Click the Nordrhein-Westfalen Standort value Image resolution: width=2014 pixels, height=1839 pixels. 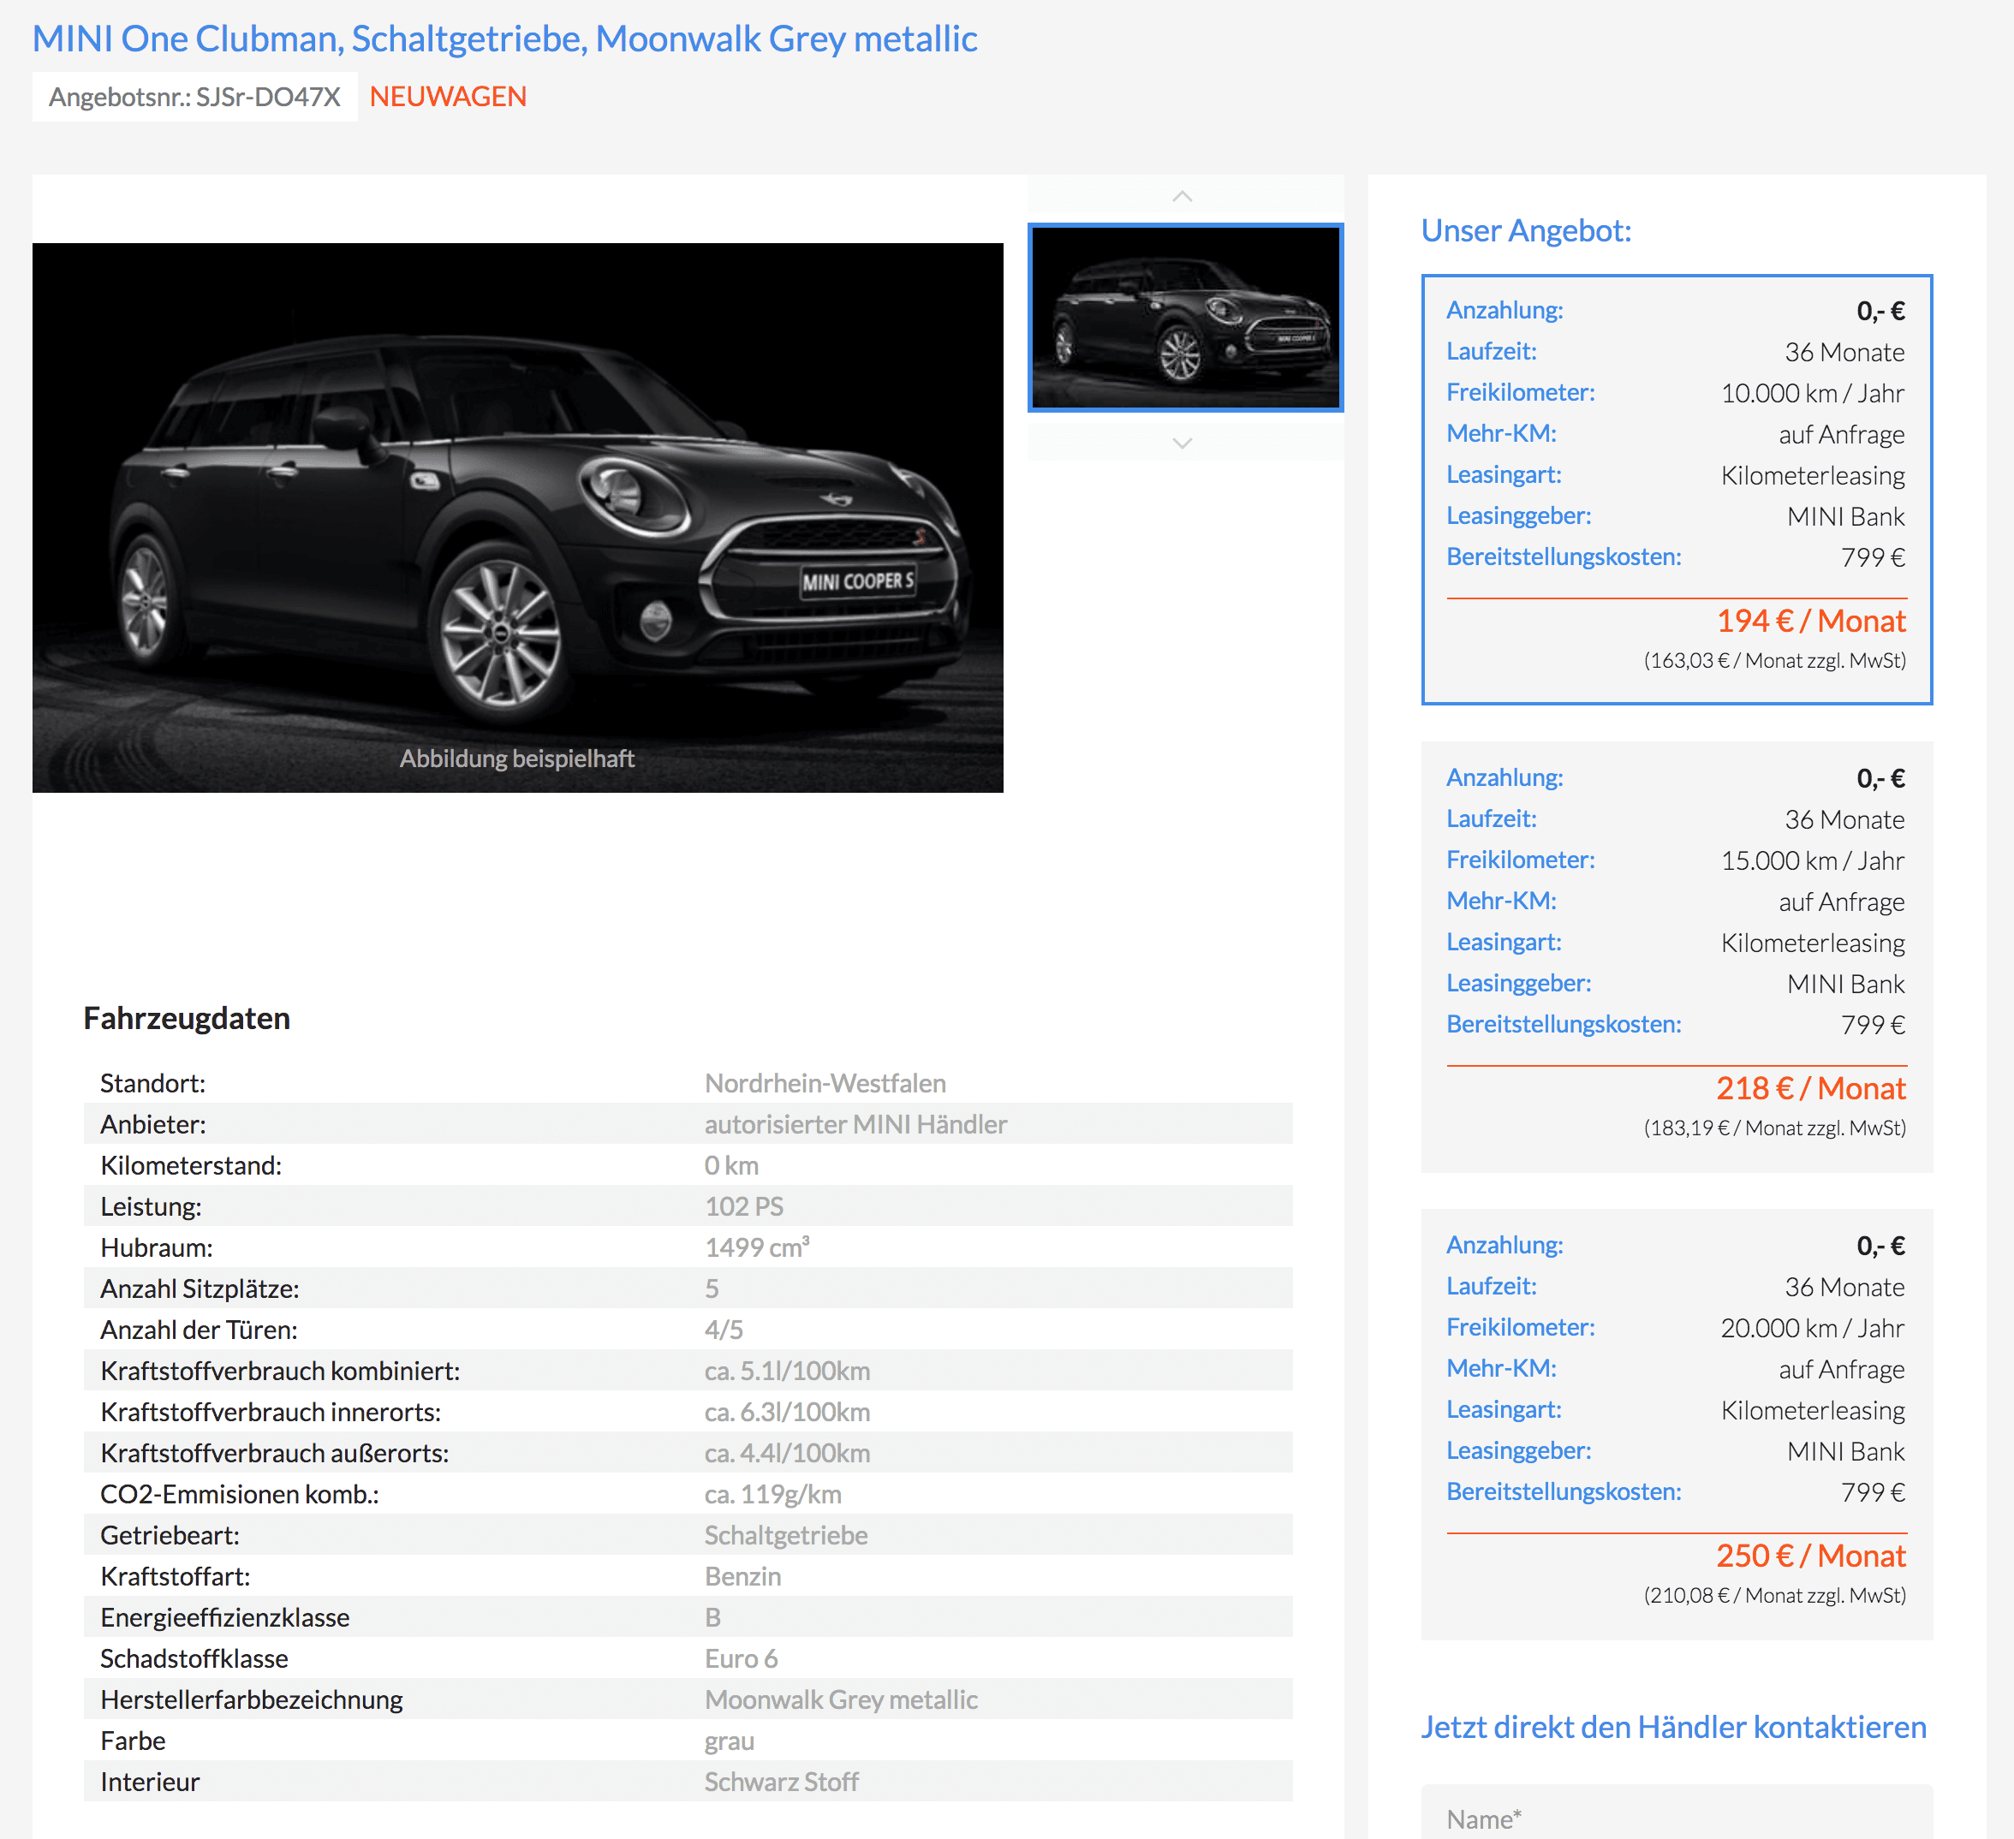click(825, 1083)
